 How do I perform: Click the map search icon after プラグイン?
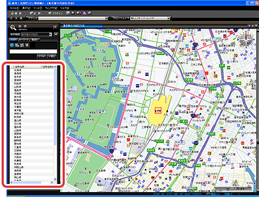[x=67, y=13]
